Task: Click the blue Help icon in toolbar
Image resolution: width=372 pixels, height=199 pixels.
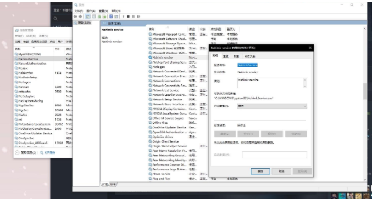Action: (x=111, y=16)
